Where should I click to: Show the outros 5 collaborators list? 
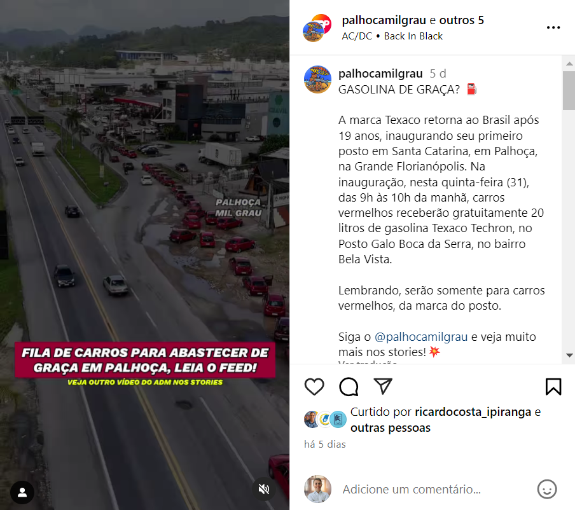(x=461, y=20)
